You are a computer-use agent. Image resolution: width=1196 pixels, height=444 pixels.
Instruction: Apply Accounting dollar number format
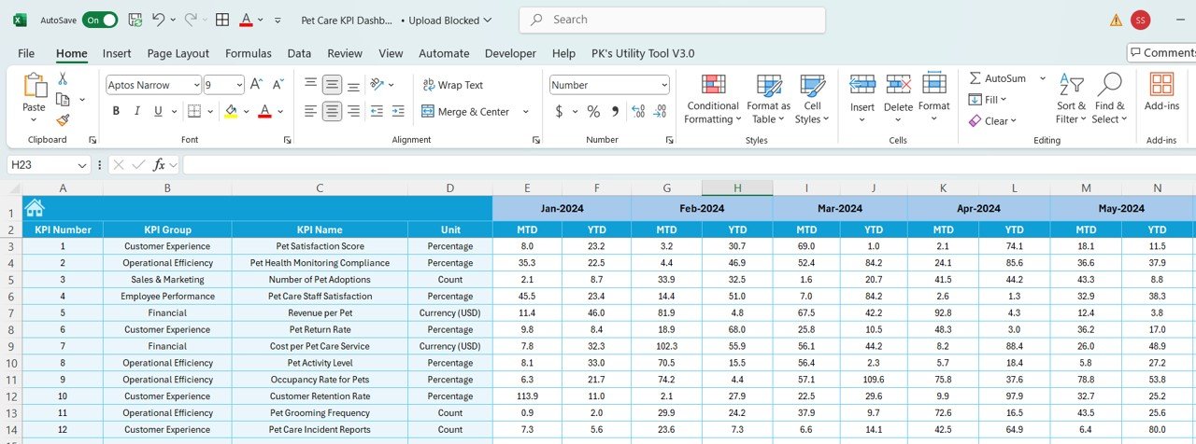tap(560, 111)
